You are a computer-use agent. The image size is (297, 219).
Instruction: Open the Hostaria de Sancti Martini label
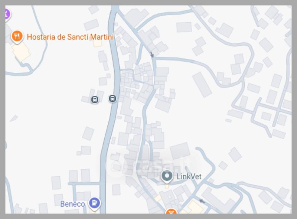[70, 37]
